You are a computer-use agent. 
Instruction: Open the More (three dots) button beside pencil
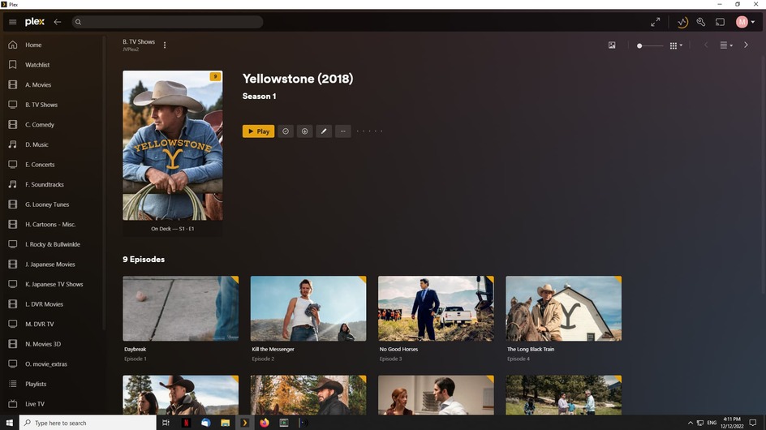point(343,131)
